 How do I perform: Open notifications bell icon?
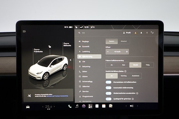point(141,33)
